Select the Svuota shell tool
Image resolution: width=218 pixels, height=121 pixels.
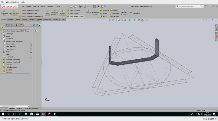click(x=104, y=16)
